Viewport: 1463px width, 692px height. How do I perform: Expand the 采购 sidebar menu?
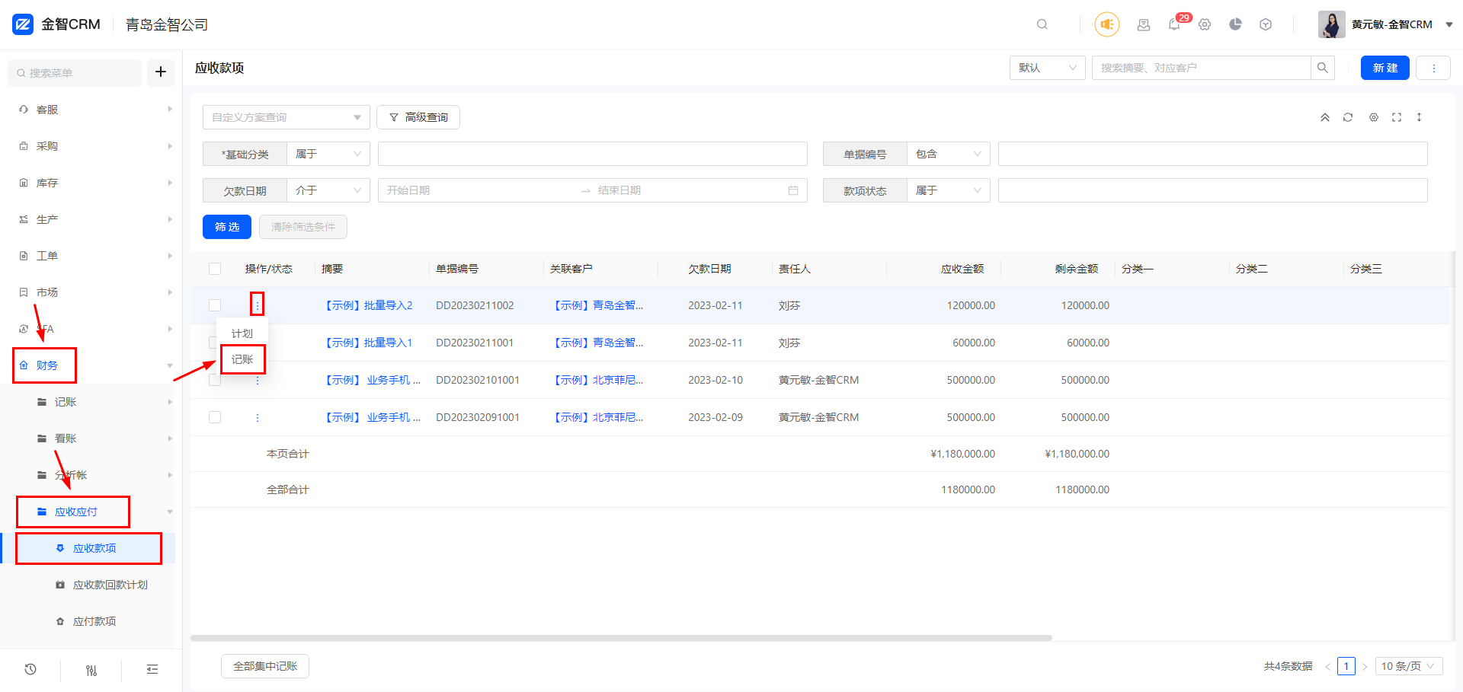click(91, 146)
